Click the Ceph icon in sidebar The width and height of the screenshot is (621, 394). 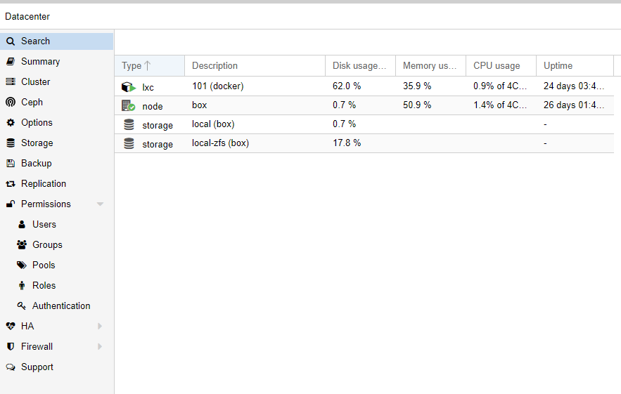pyautogui.click(x=11, y=102)
